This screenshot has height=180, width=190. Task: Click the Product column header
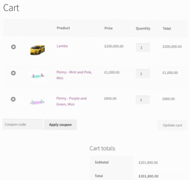[x=63, y=28]
